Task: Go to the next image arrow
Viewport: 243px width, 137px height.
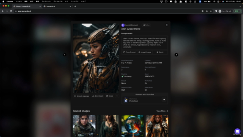Action: point(176,55)
